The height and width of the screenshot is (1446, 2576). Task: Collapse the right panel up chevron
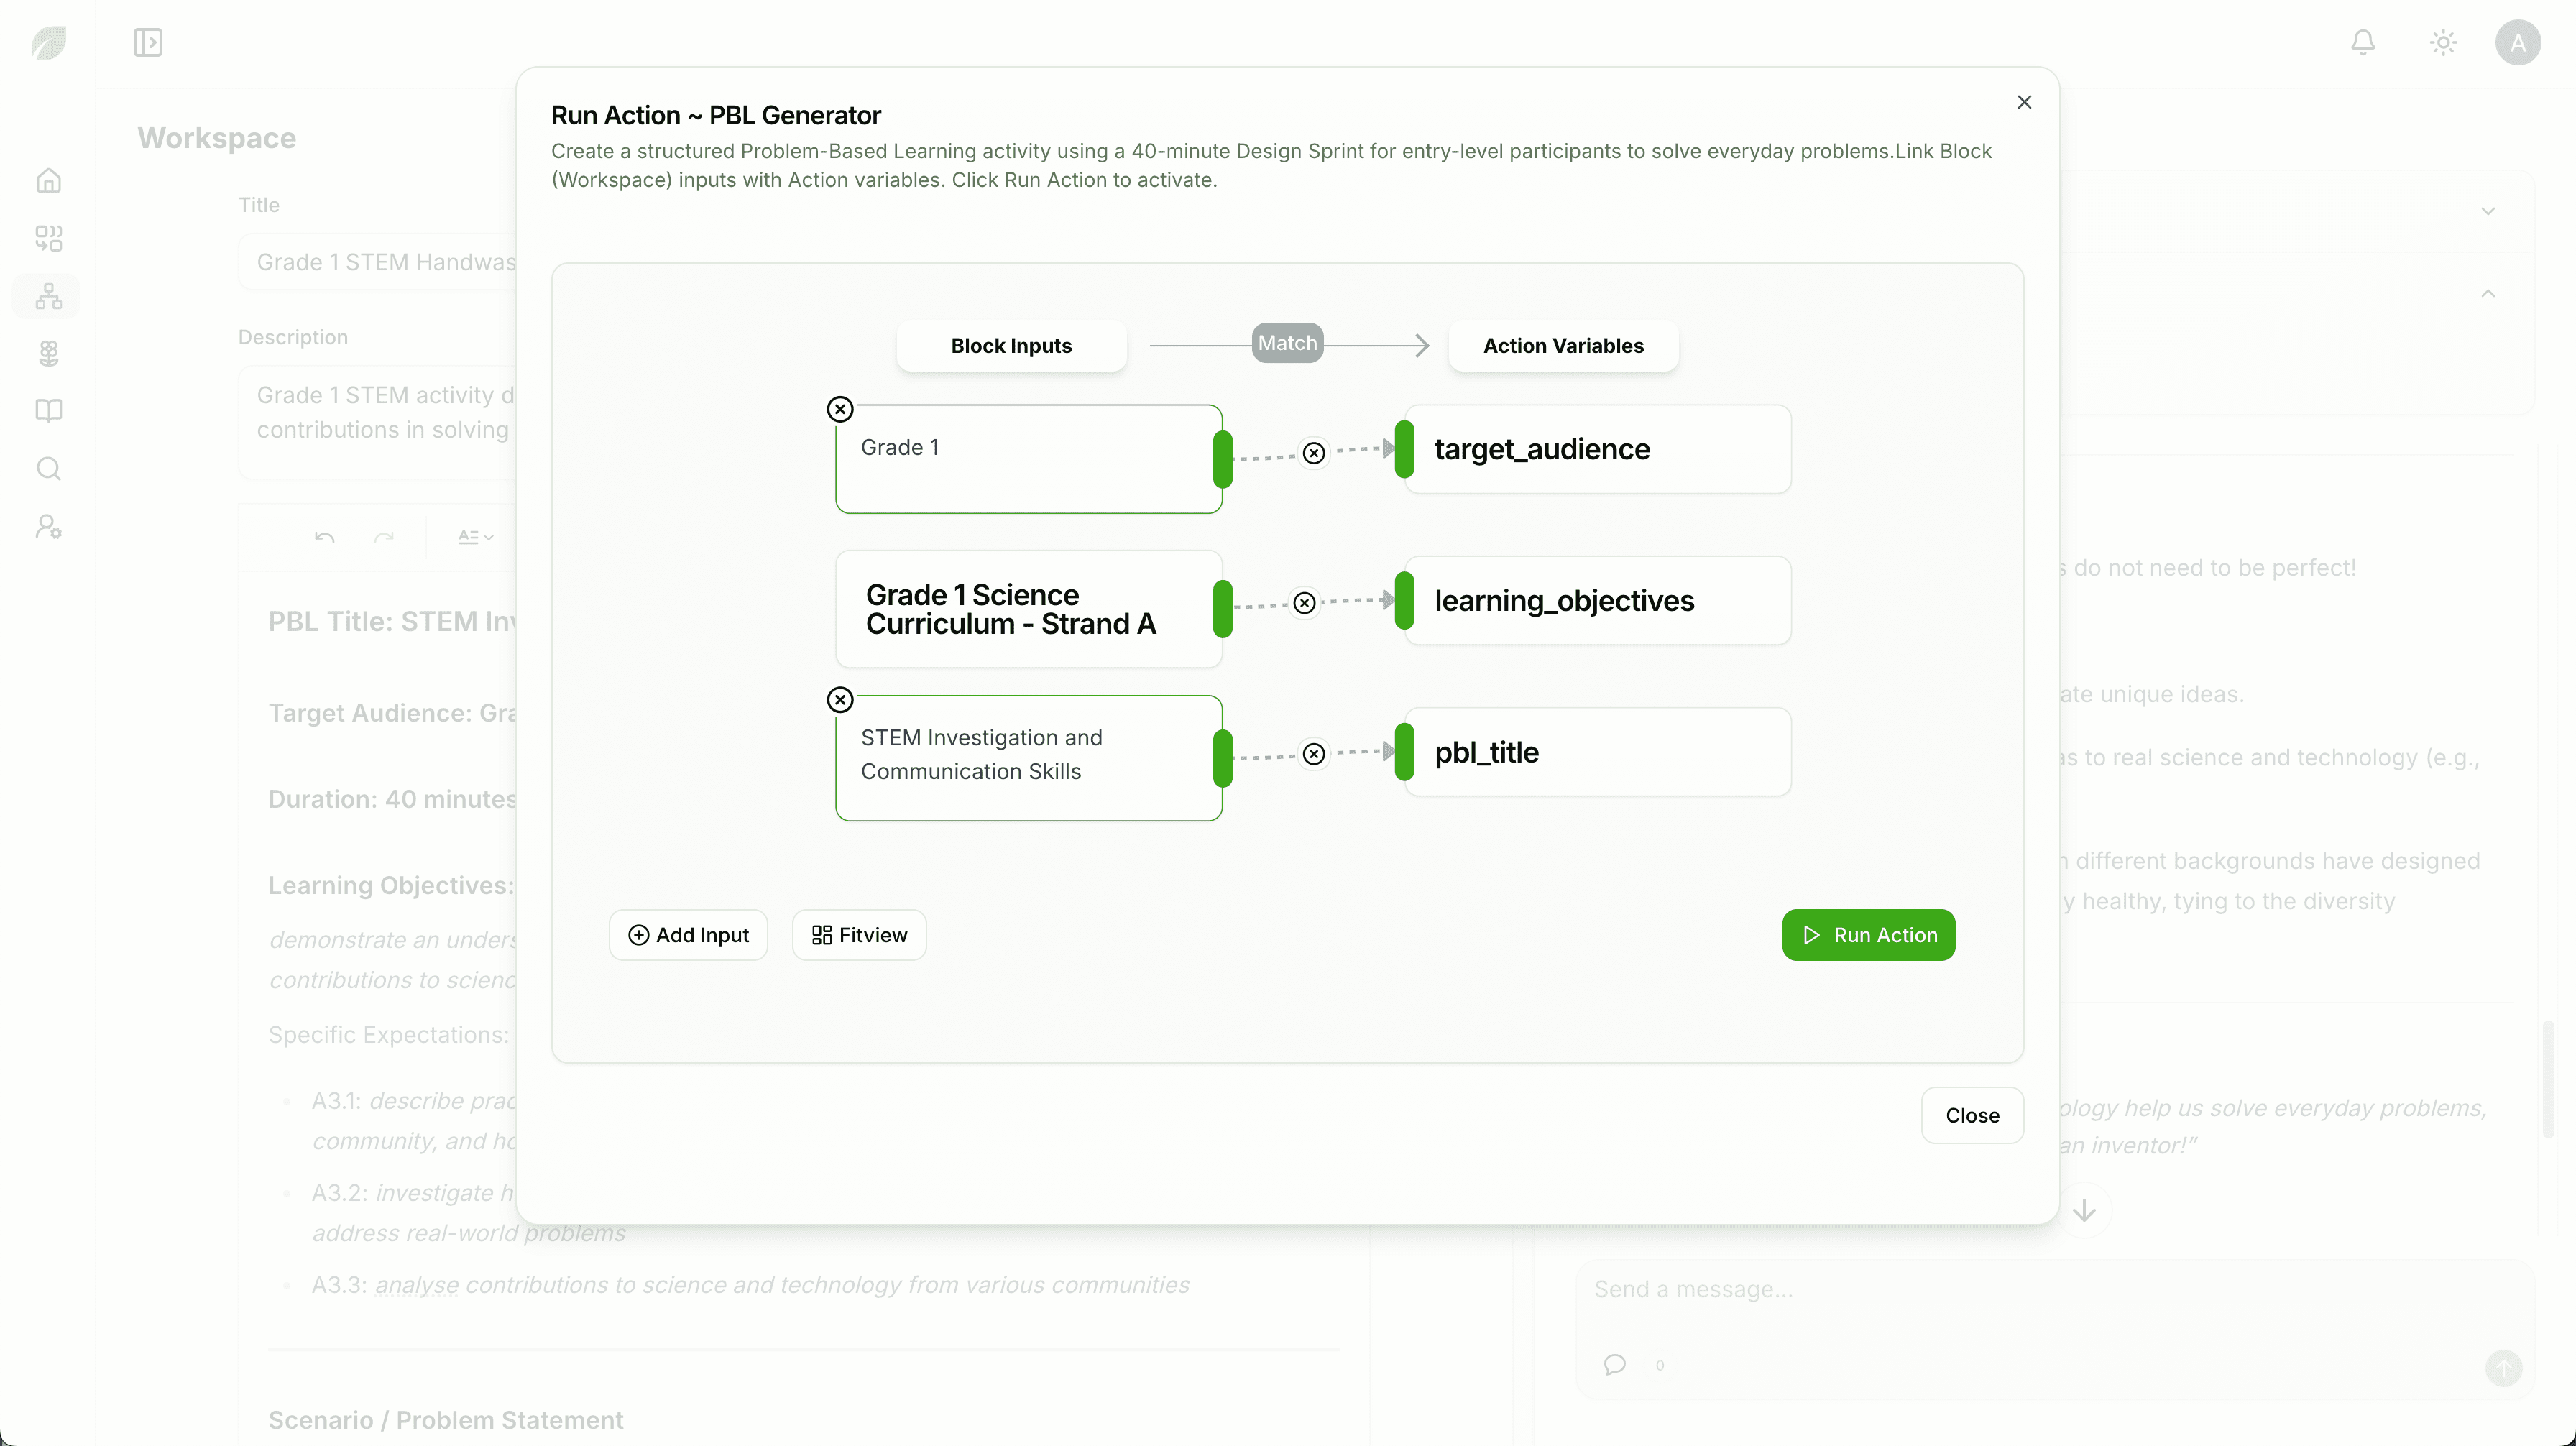pyautogui.click(x=2487, y=293)
